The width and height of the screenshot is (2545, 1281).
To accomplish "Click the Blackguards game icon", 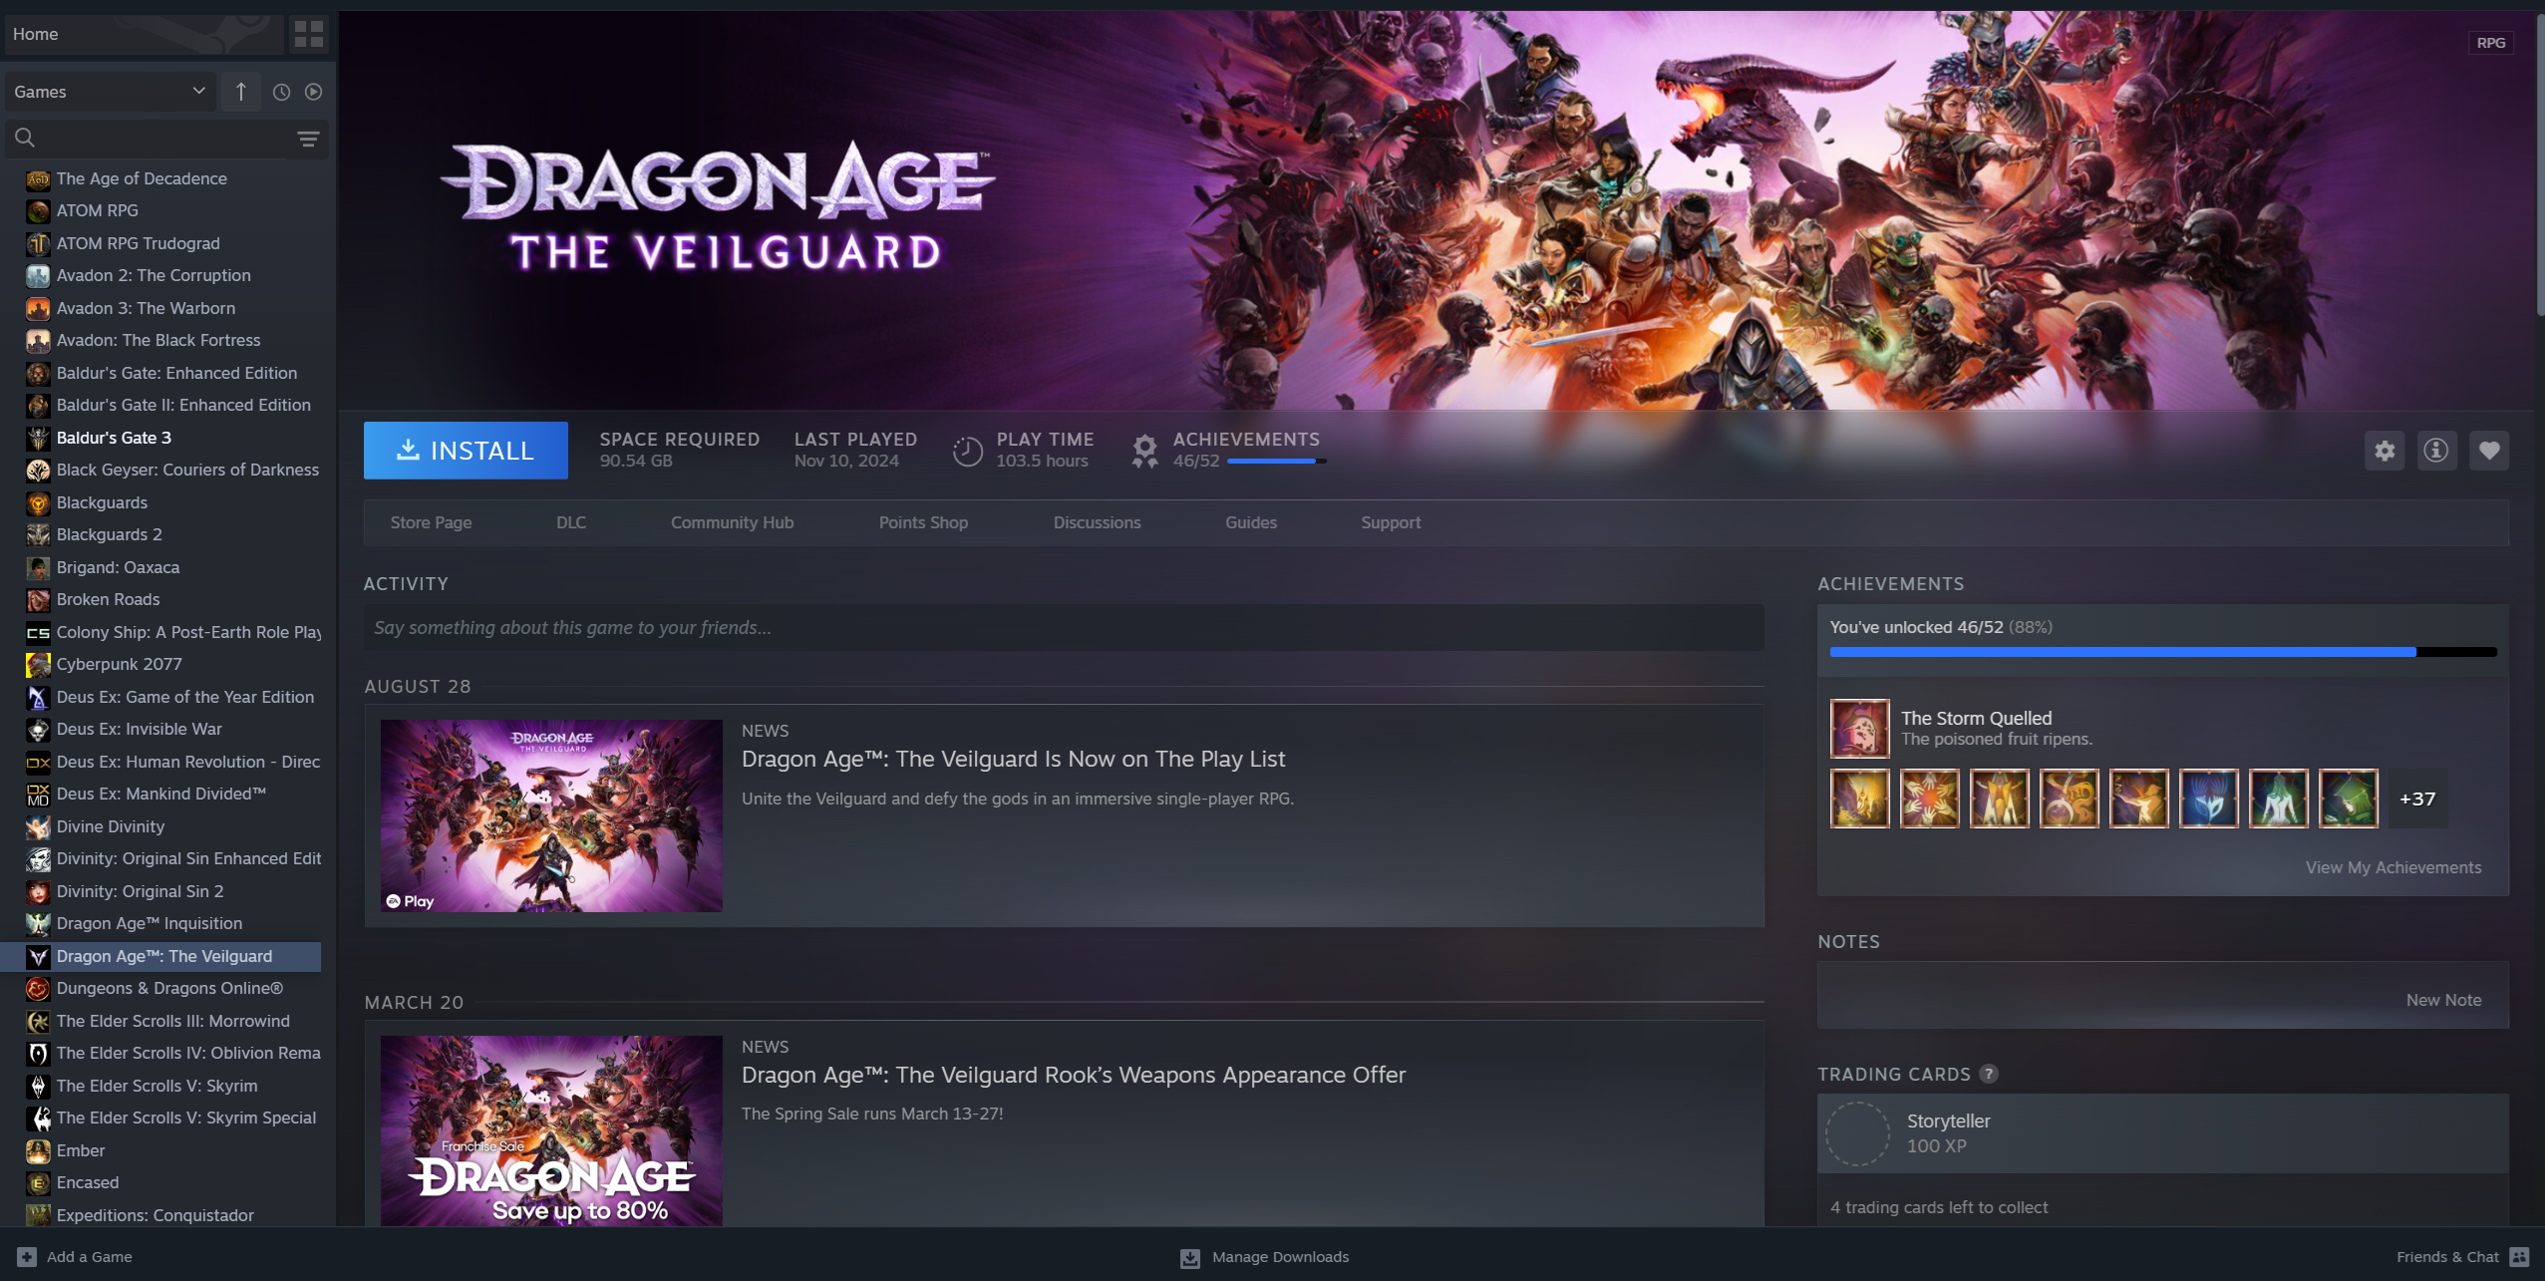I will [38, 503].
